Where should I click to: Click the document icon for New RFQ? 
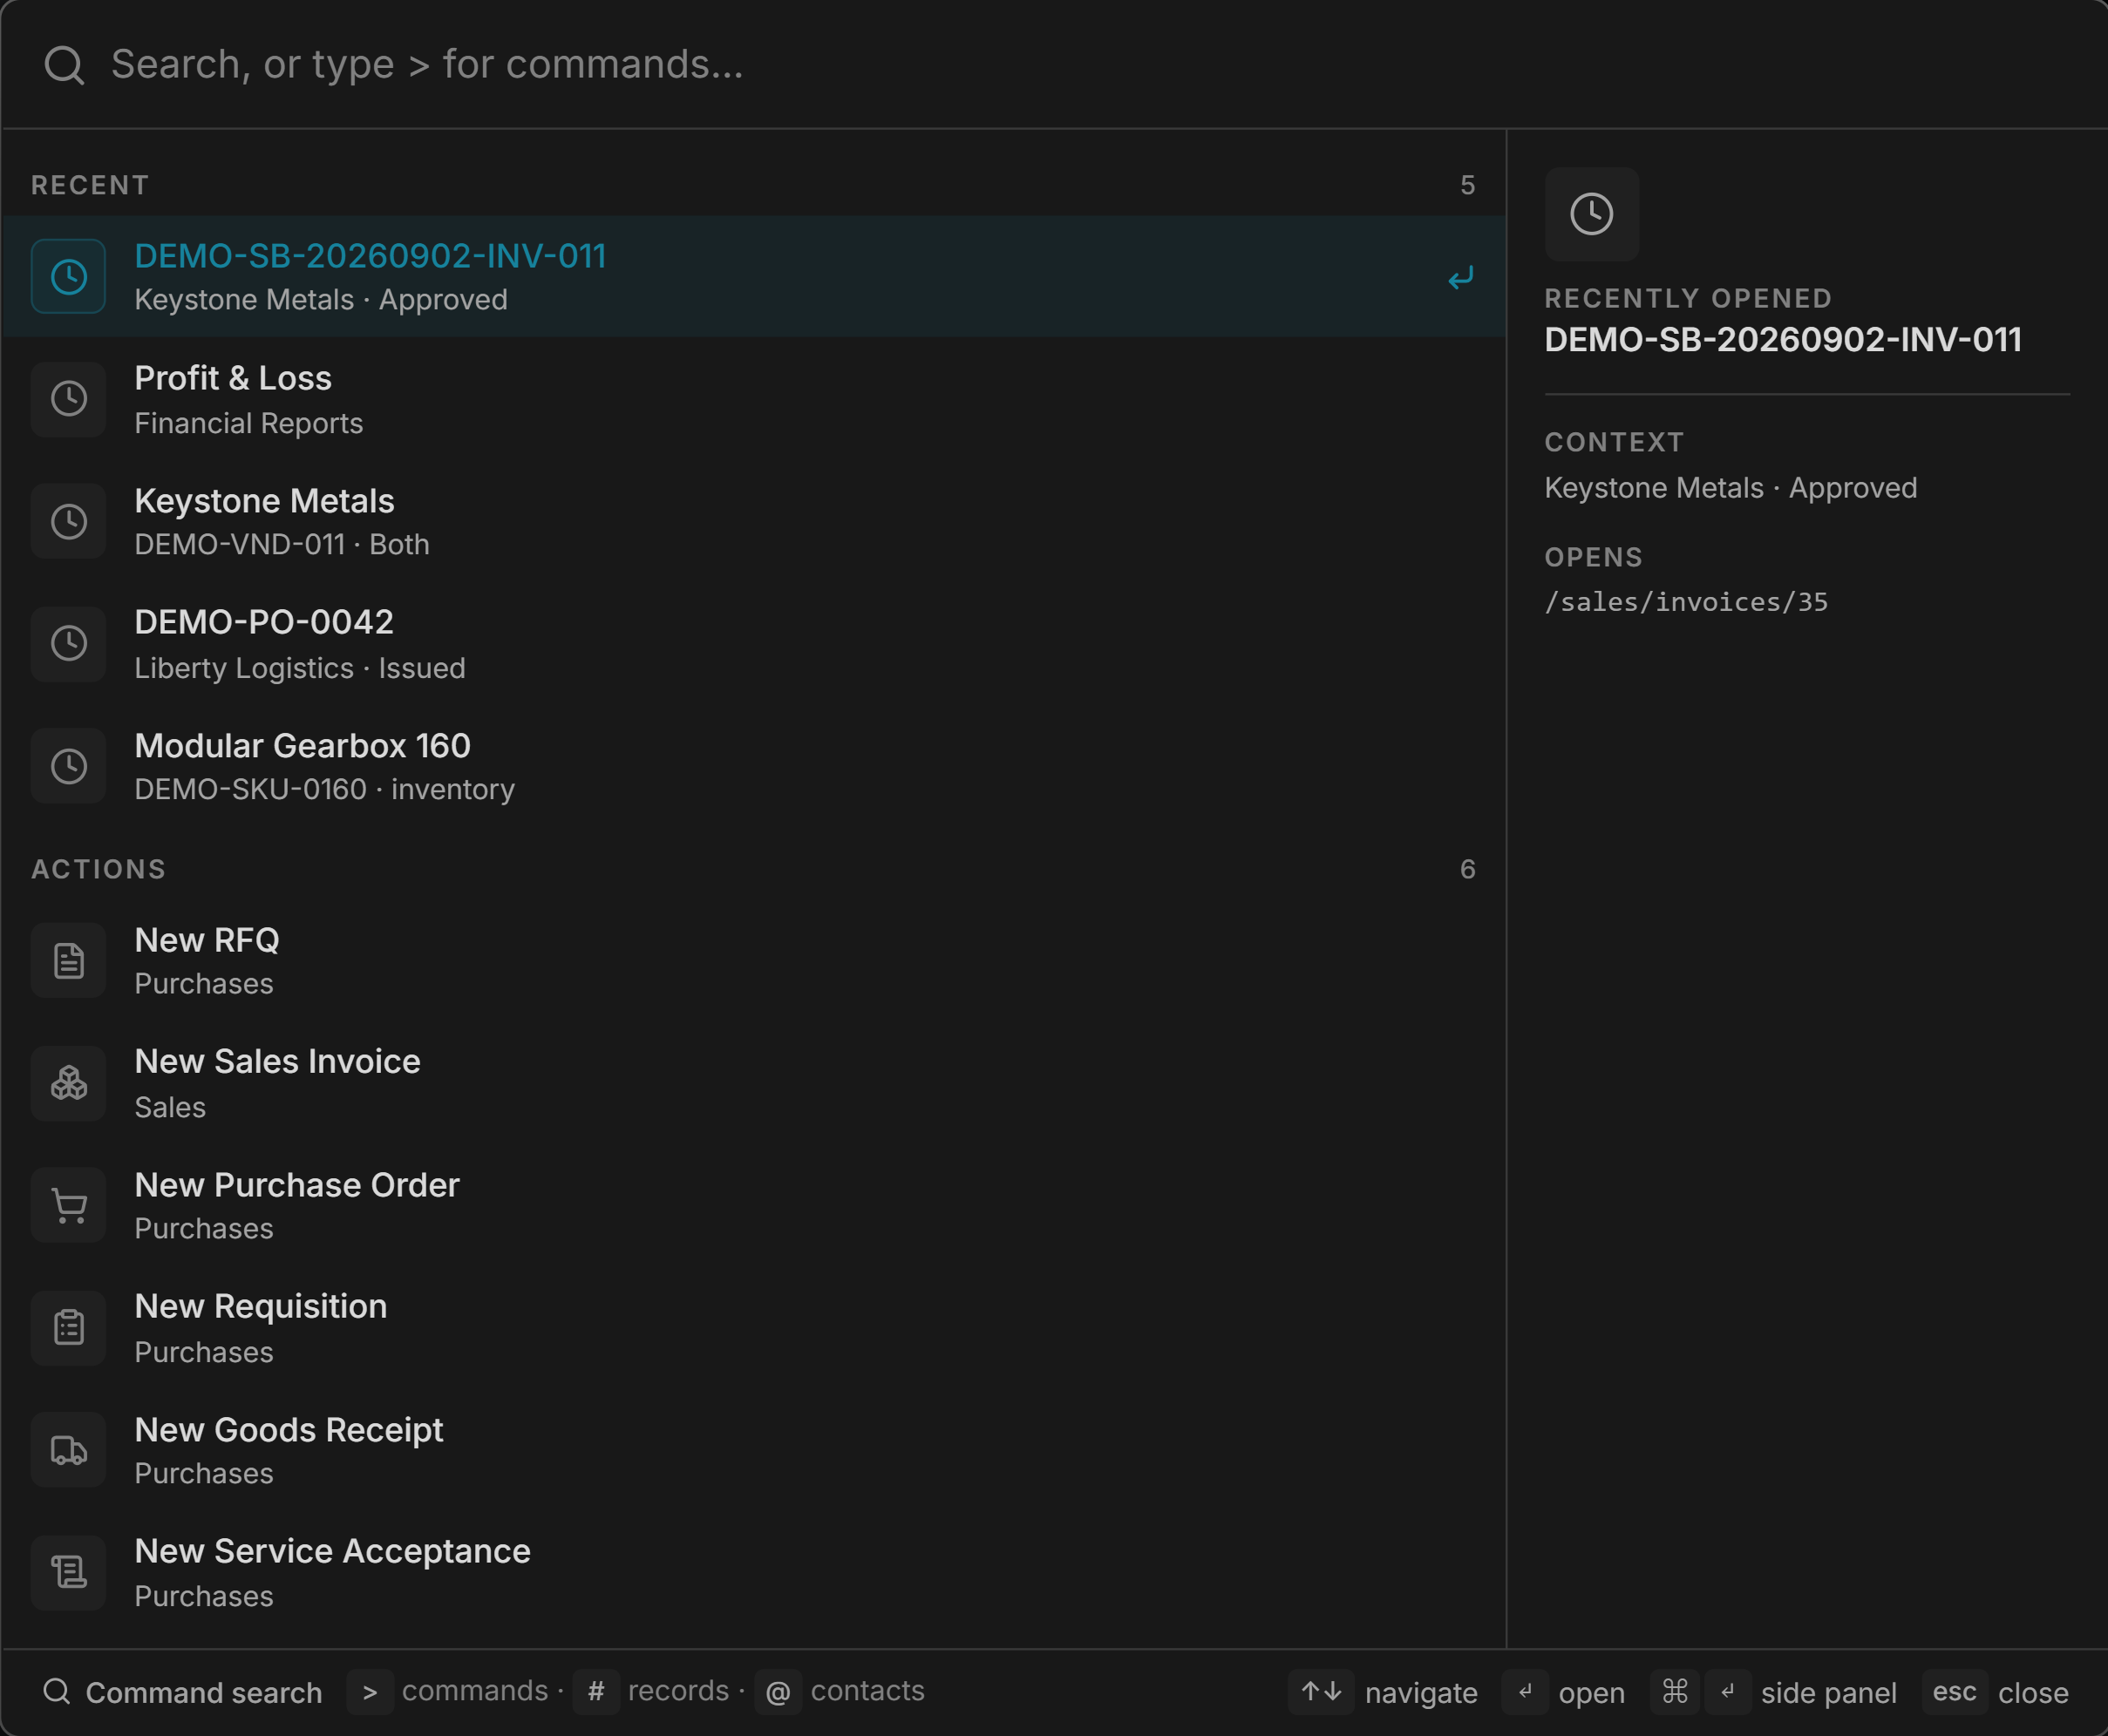coord(68,961)
